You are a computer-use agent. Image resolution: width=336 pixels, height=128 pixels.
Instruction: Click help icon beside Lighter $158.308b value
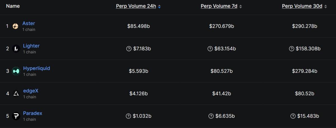coord(291,49)
